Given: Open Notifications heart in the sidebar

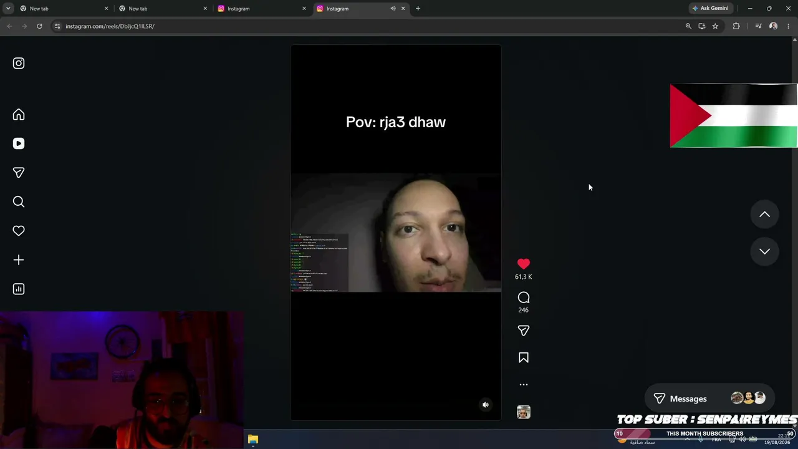Looking at the screenshot, I should (x=19, y=231).
